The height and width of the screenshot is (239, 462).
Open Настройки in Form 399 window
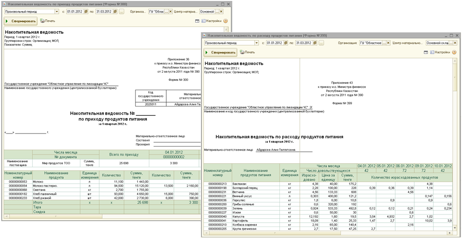point(439,52)
